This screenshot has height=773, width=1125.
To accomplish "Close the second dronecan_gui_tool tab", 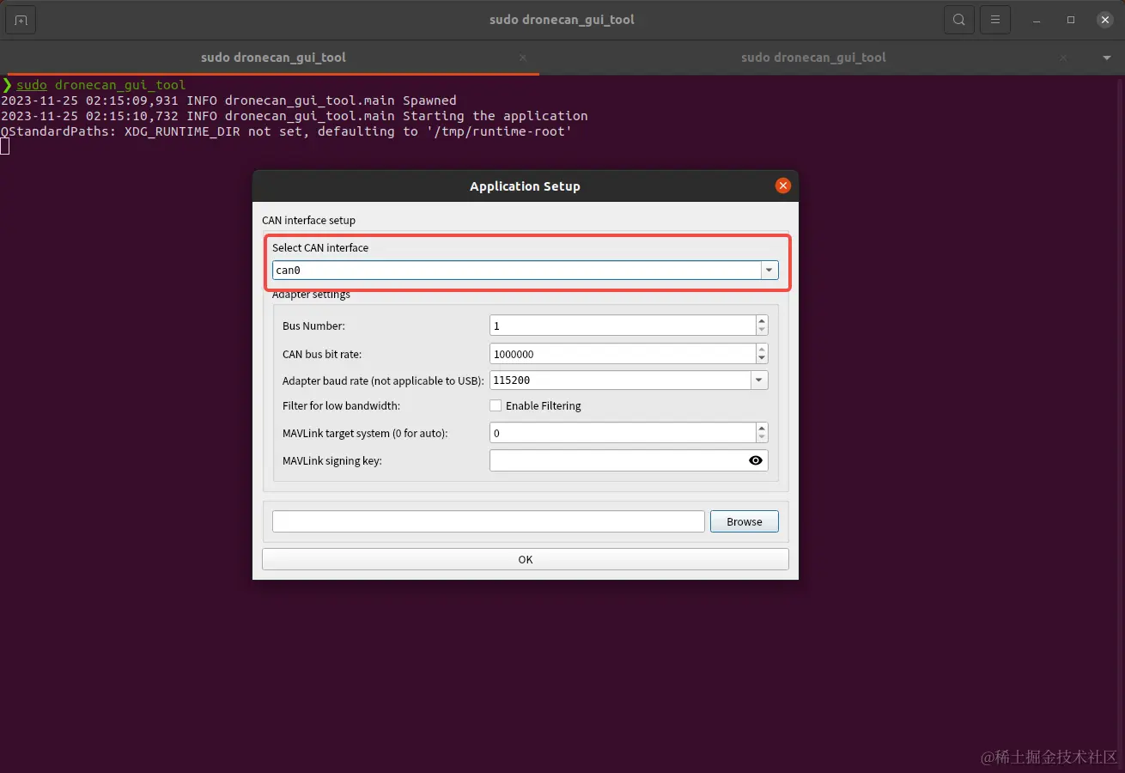I will tap(1063, 58).
